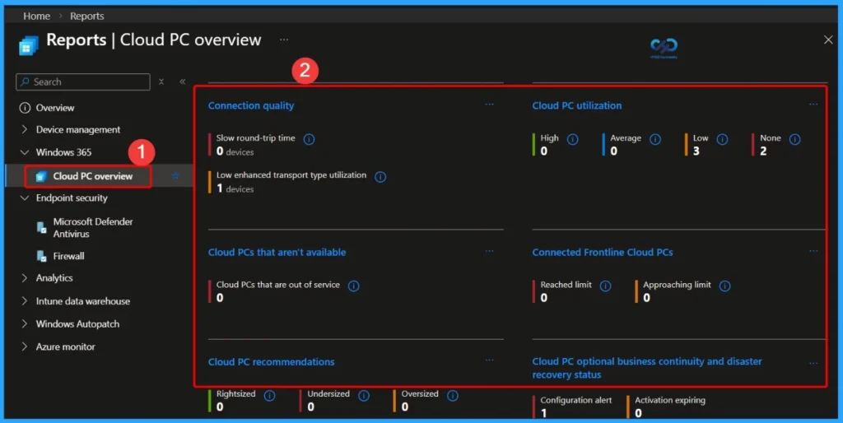Open business continuity and disaster recovery status link
Screen dimensions: 843x423
pyautogui.click(x=647, y=368)
